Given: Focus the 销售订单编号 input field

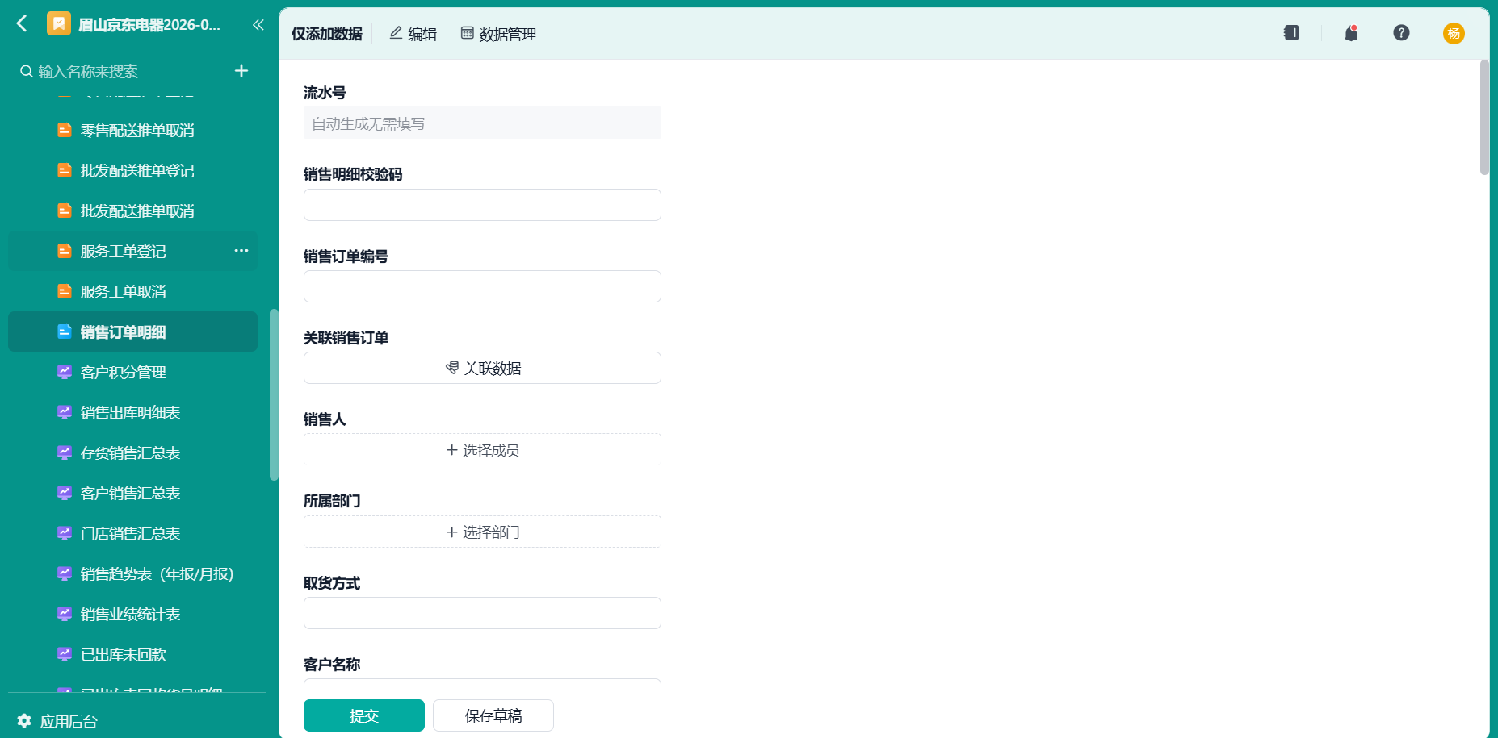Looking at the screenshot, I should [x=482, y=286].
